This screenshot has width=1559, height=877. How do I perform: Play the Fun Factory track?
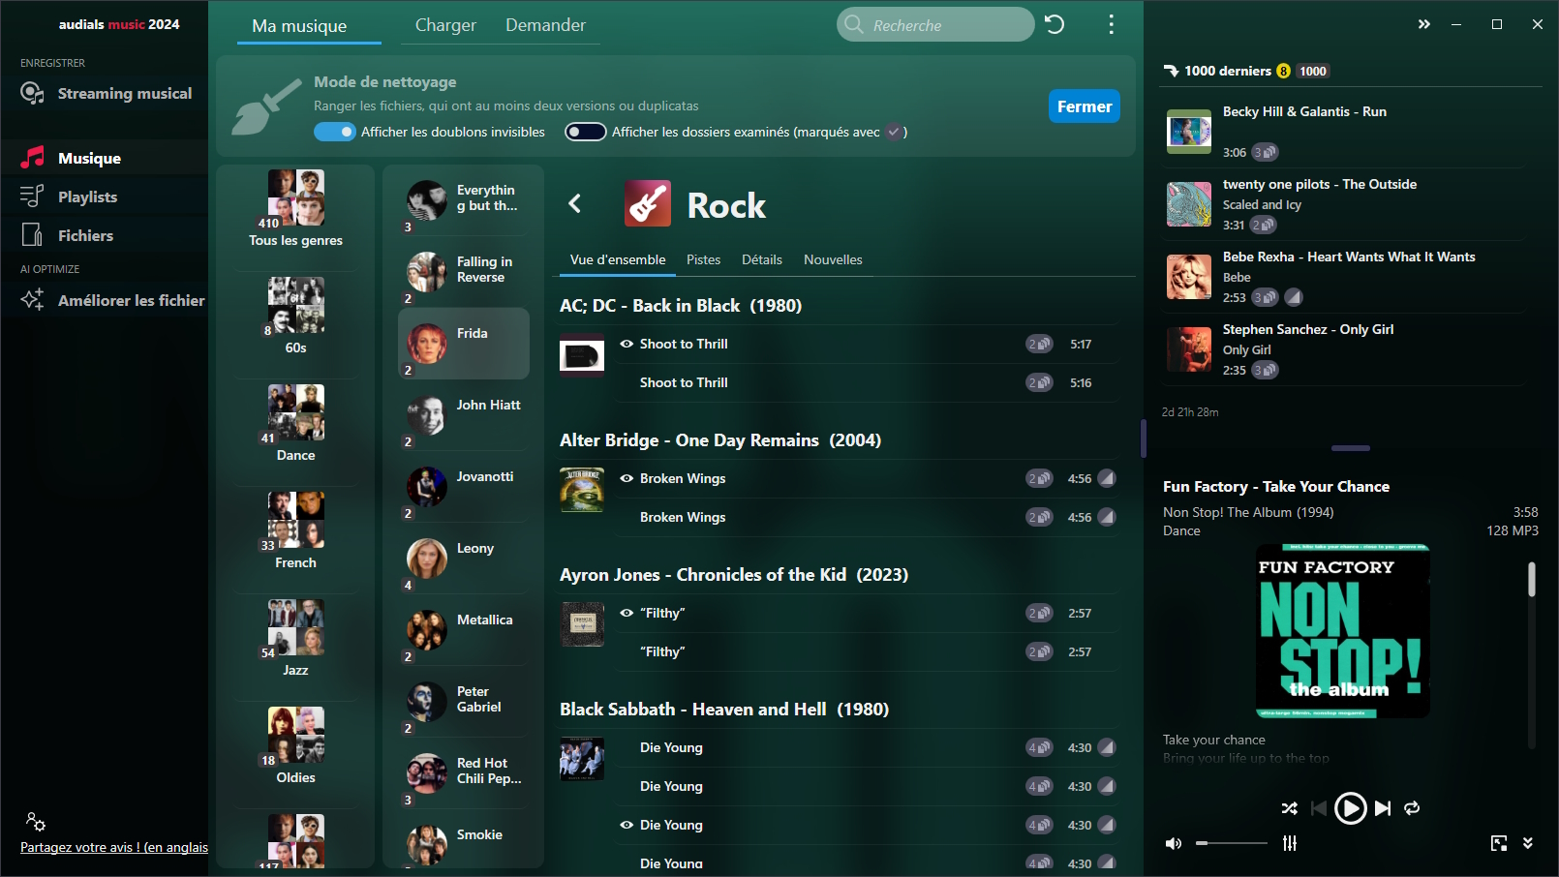pyautogui.click(x=1350, y=807)
